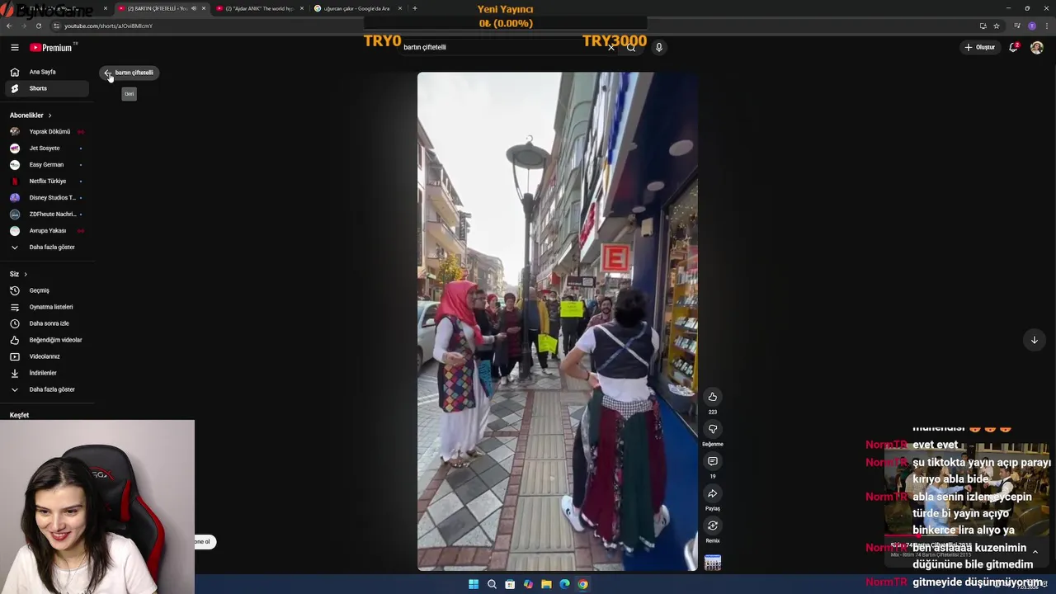Viewport: 1056px width, 594px height.
Task: Open Microsoft Edge from taskbar
Action: [x=564, y=584]
